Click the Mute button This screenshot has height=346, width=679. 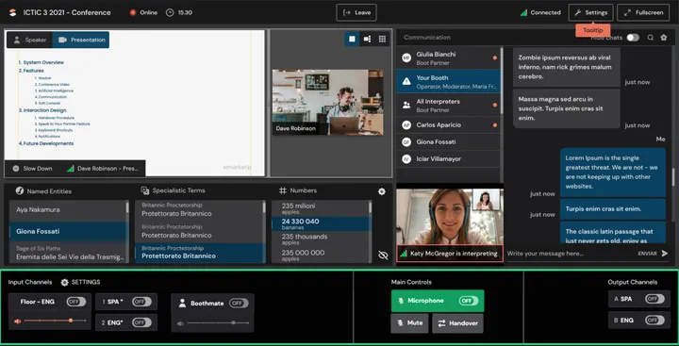[x=409, y=323]
